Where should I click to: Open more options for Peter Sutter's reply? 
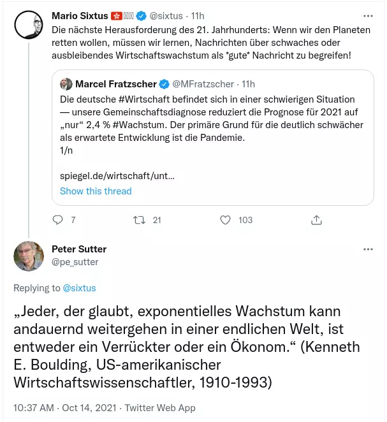point(368,249)
